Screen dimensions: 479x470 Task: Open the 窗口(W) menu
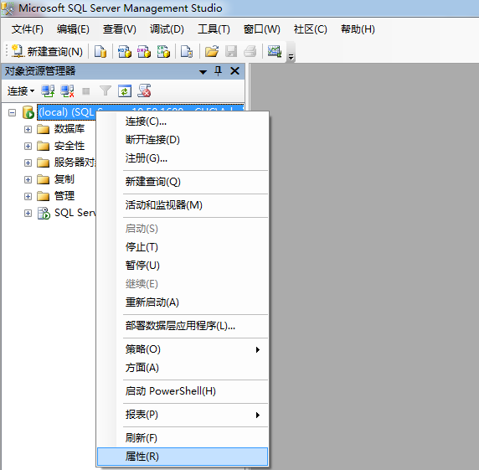coord(262,29)
